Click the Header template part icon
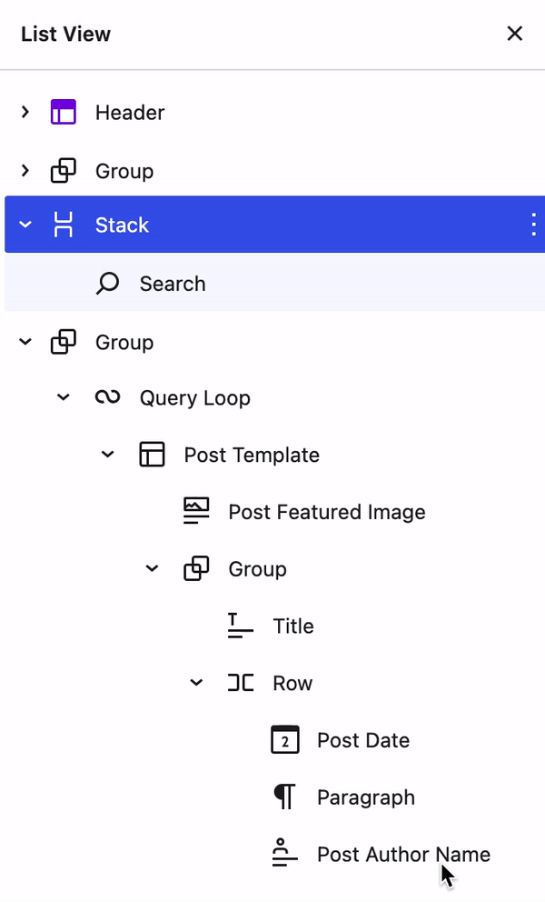 point(63,113)
